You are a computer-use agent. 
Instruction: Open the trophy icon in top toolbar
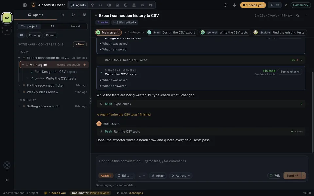point(92,5)
